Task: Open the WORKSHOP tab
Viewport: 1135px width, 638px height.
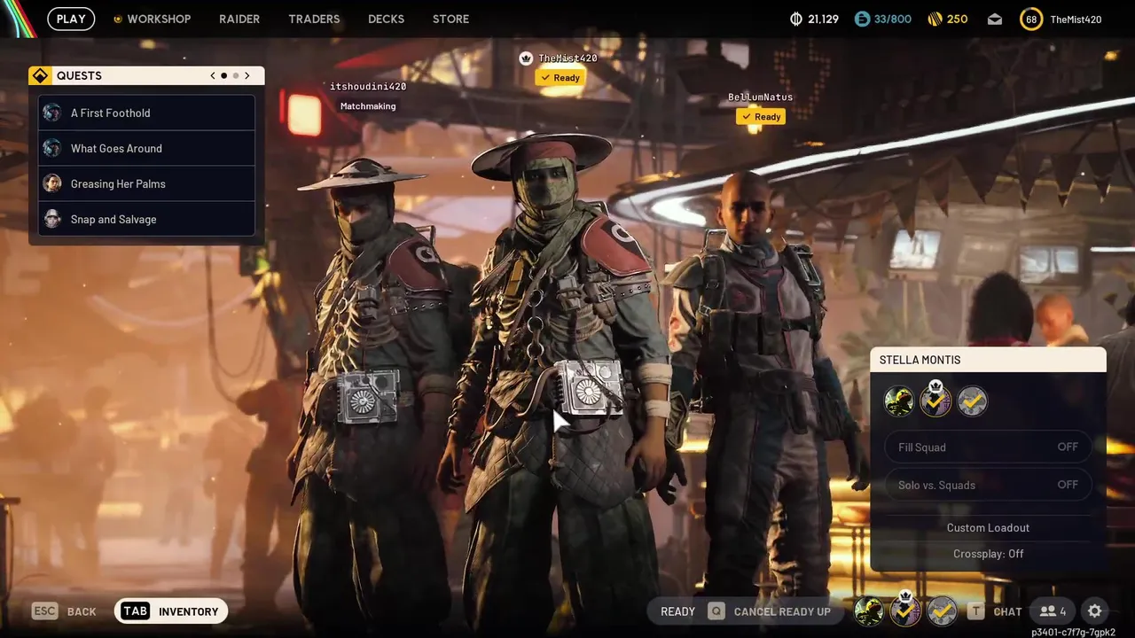Action: 152,19
